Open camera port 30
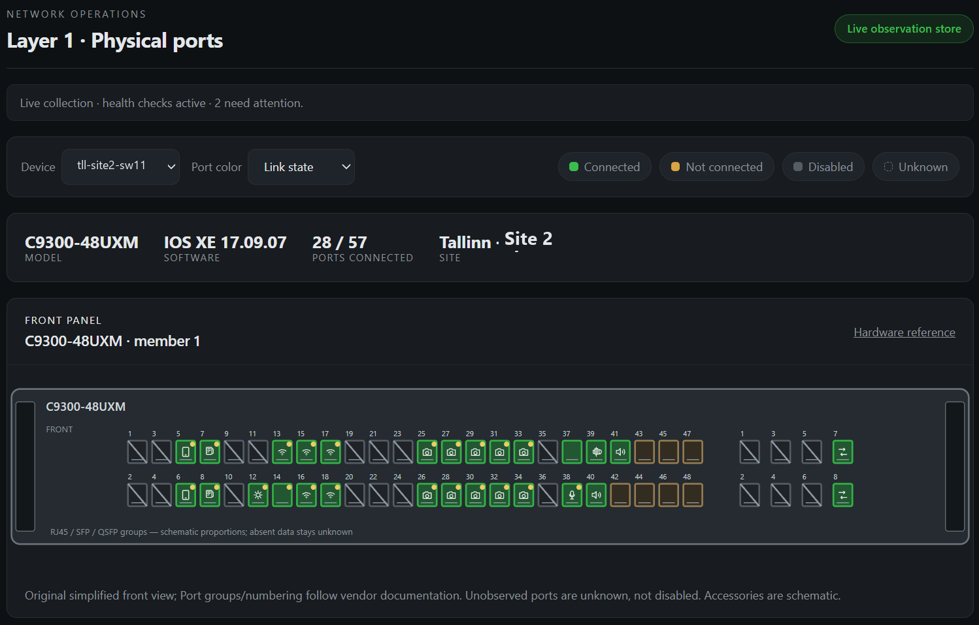979x625 pixels. coord(476,495)
